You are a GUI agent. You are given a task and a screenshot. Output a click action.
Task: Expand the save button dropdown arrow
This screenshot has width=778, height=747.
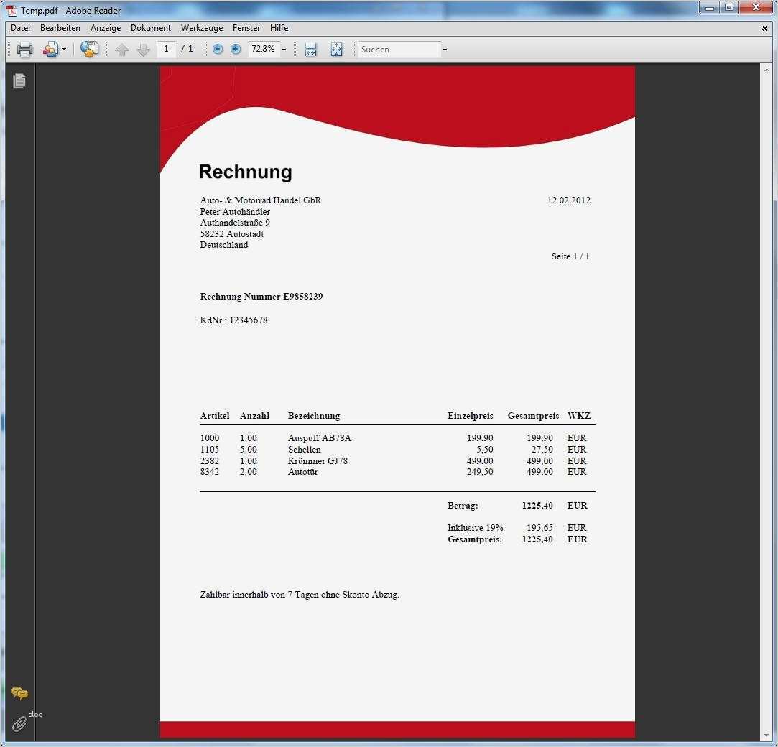63,49
